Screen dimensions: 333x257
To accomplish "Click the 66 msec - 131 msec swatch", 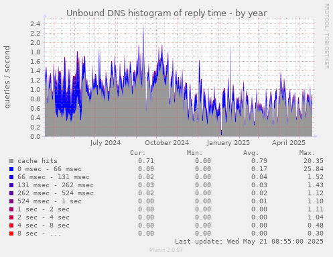I will pyautogui.click(x=11, y=177).
